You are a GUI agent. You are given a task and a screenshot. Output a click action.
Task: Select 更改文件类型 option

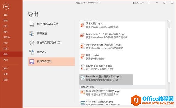tap(51, 62)
